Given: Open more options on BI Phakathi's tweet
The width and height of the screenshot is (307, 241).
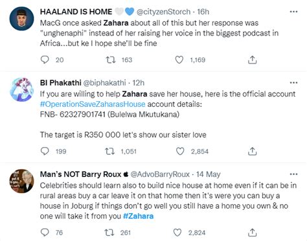Looking at the screenshot, I should click(293, 83).
